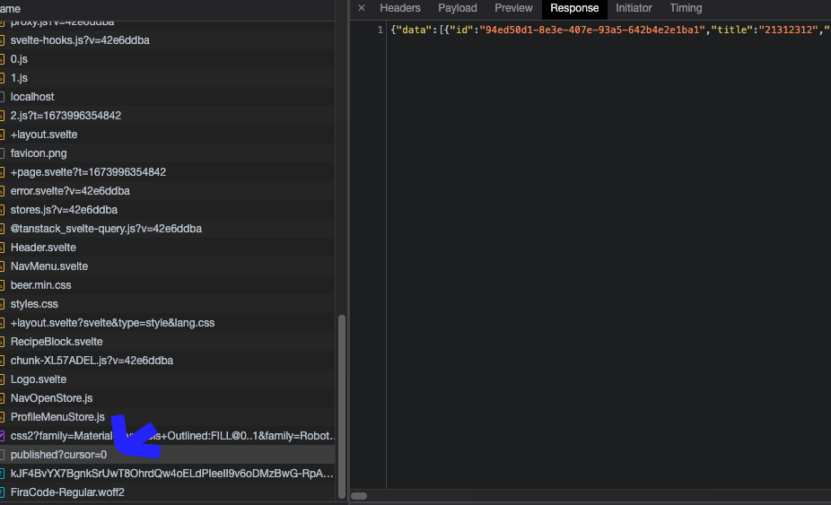831x505 pixels.
Task: Switch to the Initiator tab
Action: tap(634, 8)
